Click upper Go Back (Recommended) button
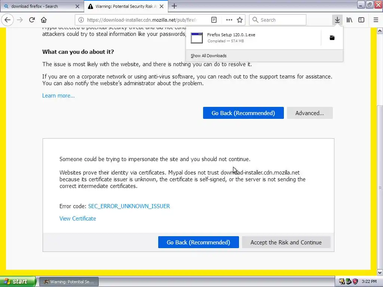This screenshot has height=287, width=383. tap(243, 113)
